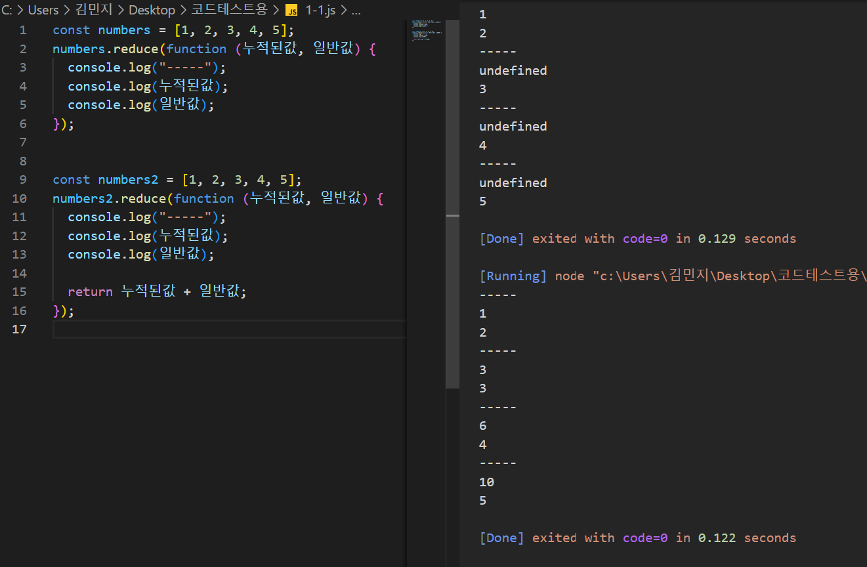
Task: Click gutter line number 14
Action: (20, 273)
